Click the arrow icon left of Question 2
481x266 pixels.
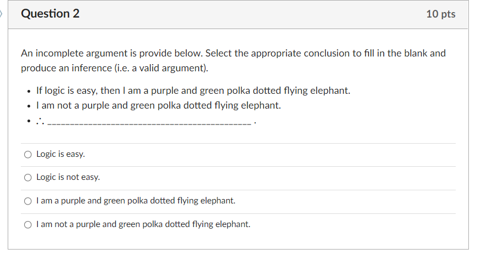coord(2,14)
